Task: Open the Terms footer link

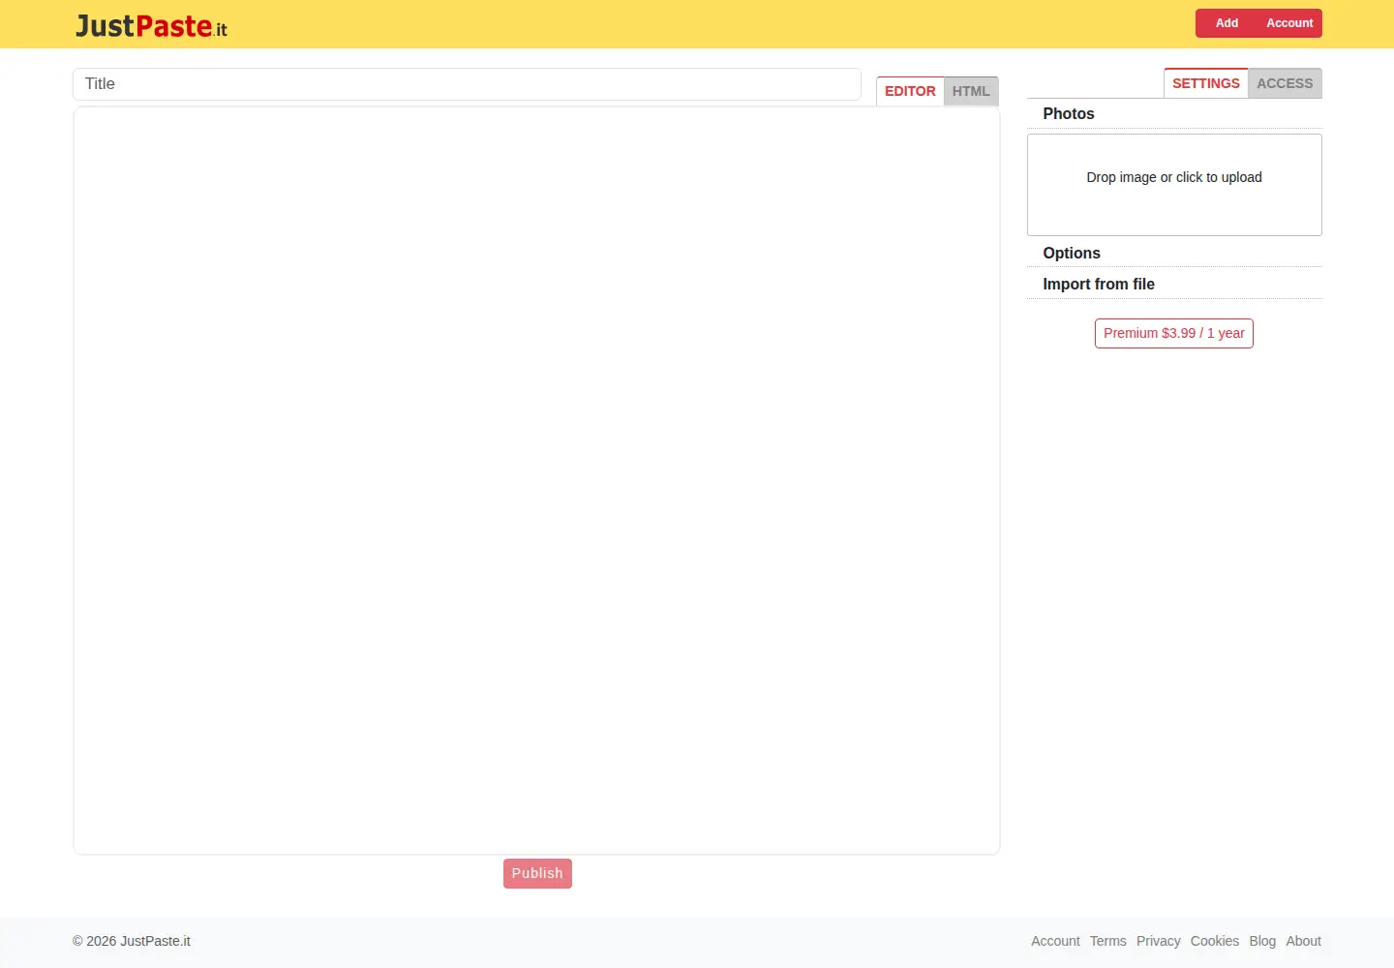Action: (x=1108, y=941)
